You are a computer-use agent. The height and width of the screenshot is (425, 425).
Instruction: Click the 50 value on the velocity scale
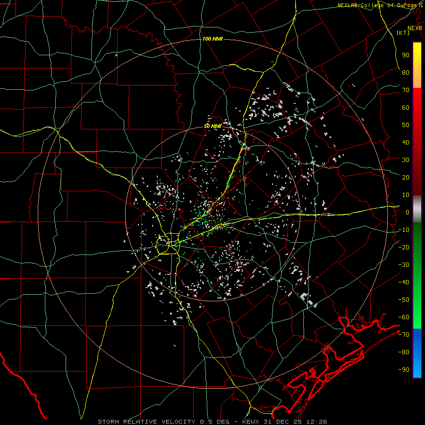[x=406, y=125]
